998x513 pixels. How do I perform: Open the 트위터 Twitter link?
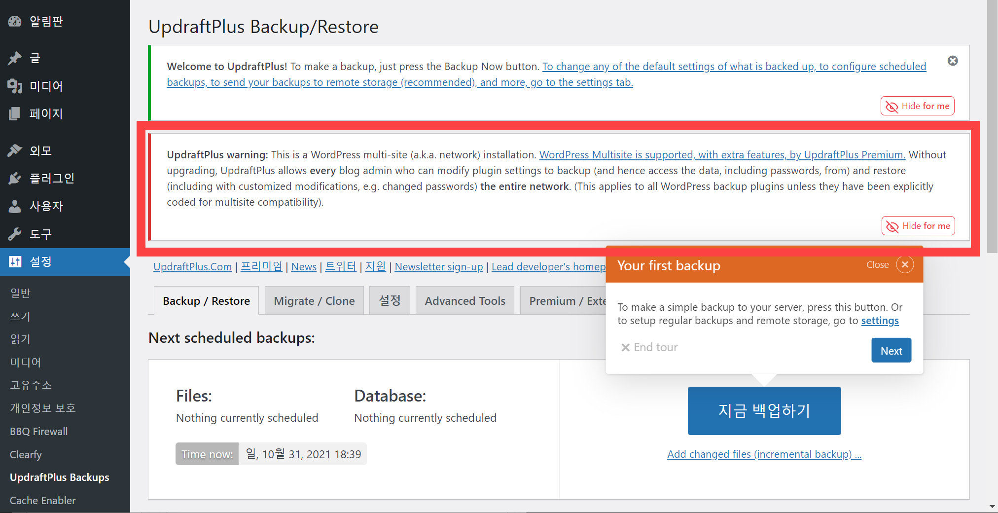pos(341,267)
